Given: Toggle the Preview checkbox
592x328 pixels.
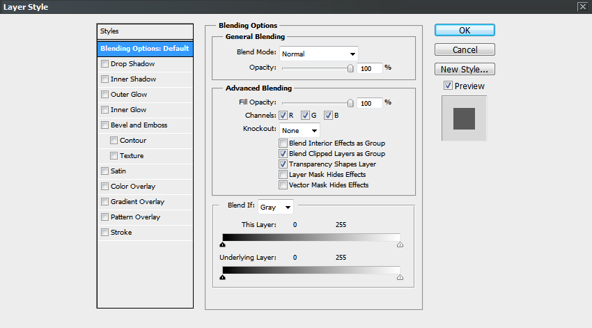Looking at the screenshot, I should [448, 86].
